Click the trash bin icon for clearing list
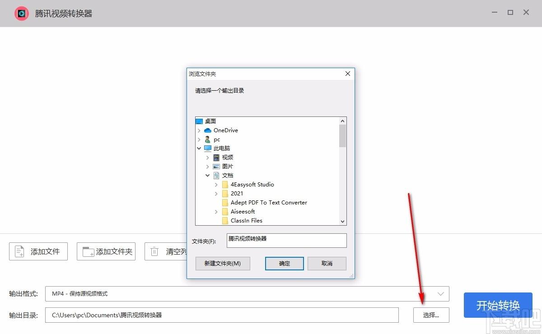The height and width of the screenshot is (334, 542). click(154, 251)
